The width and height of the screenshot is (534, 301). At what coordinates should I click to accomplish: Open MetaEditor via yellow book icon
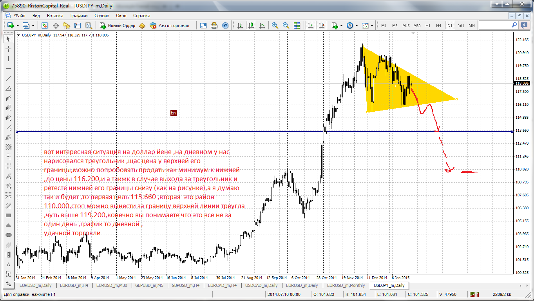143,25
